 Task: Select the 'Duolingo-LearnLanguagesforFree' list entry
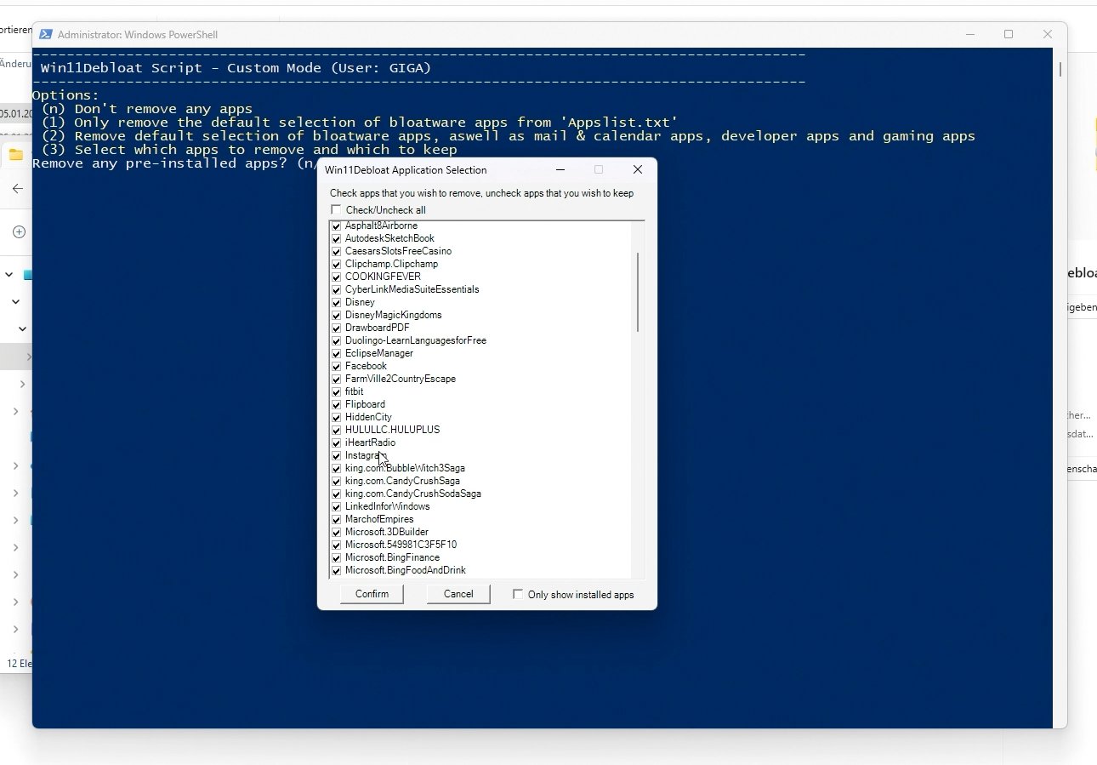416,340
